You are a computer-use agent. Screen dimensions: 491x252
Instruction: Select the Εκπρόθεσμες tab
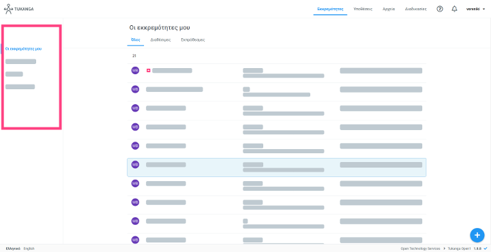(193, 40)
